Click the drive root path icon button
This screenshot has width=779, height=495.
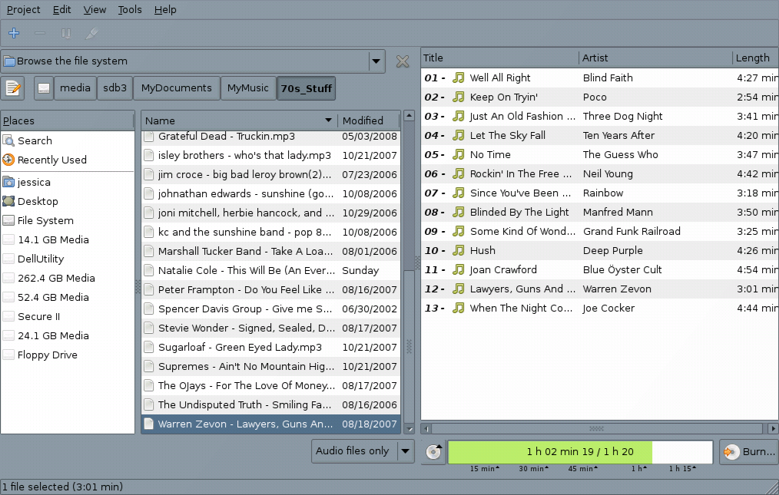point(44,88)
